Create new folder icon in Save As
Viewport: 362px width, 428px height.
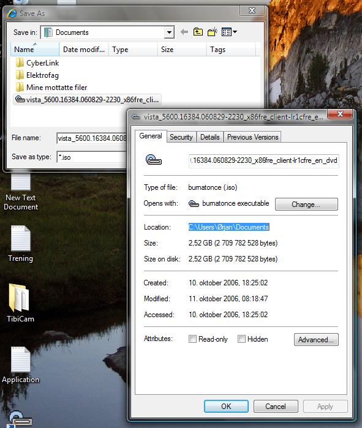click(x=213, y=32)
